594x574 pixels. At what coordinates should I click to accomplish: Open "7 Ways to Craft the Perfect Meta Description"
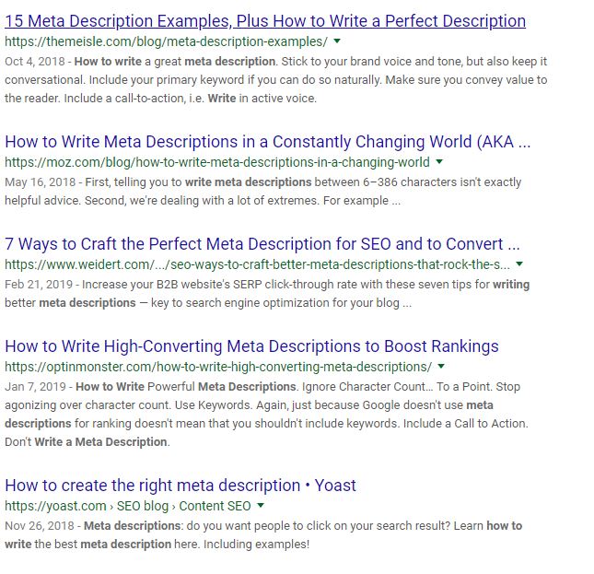[x=262, y=244]
